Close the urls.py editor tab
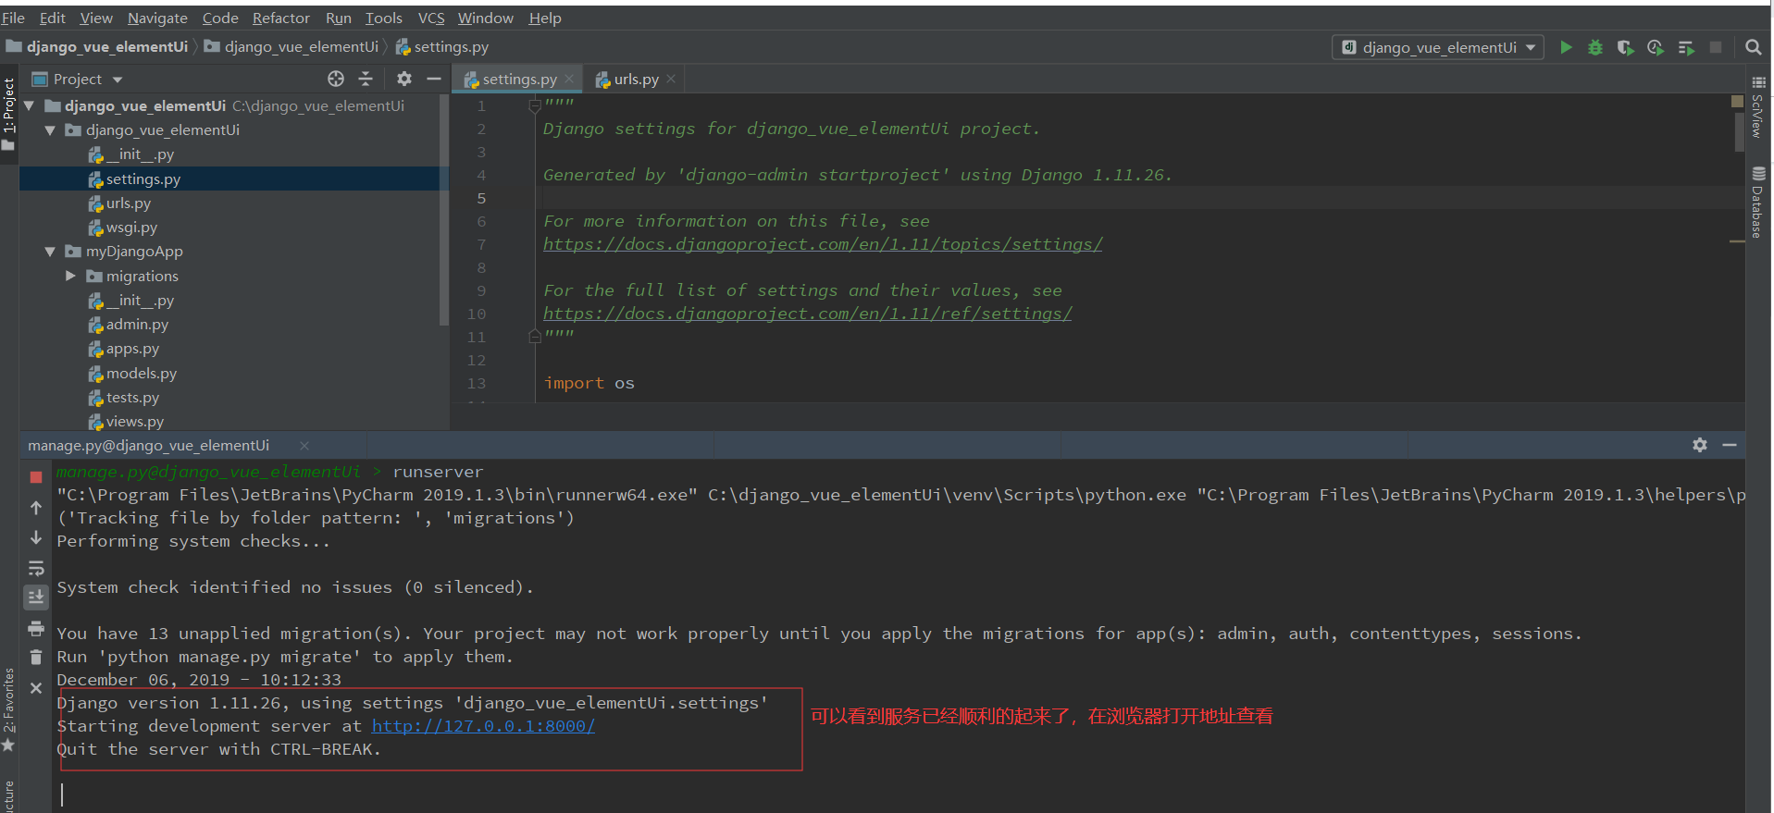Viewport: 1774px width, 813px height. 671,79
